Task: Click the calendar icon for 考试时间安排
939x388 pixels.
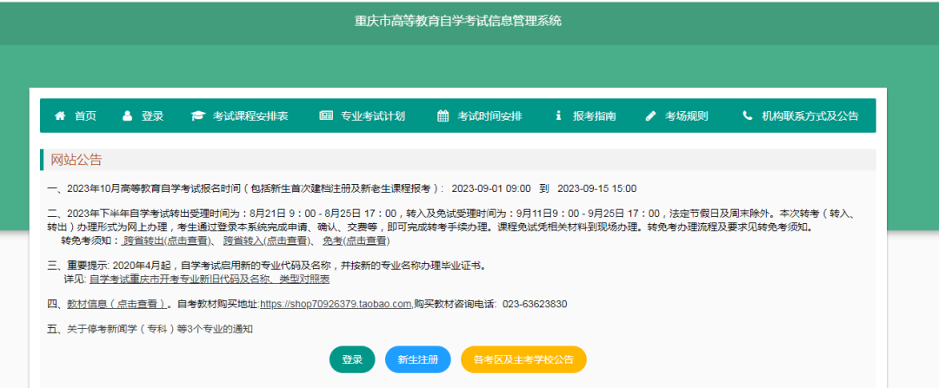Action: point(443,116)
